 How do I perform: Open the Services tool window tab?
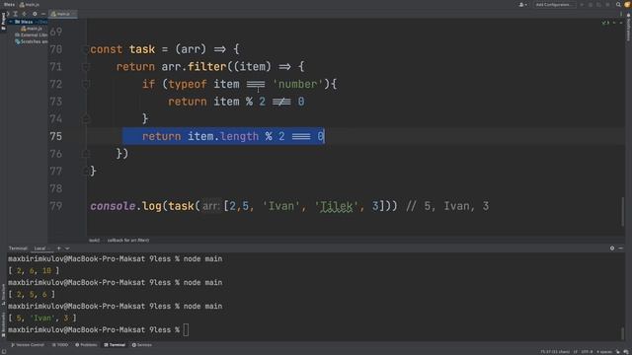142,345
